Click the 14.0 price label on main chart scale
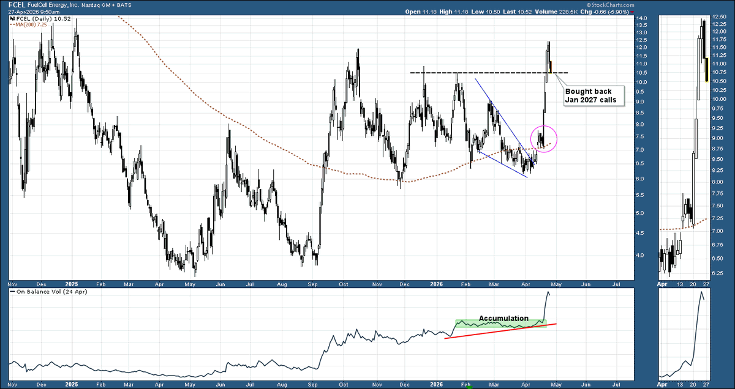Screen dimensions: 735x389 [x=641, y=18]
